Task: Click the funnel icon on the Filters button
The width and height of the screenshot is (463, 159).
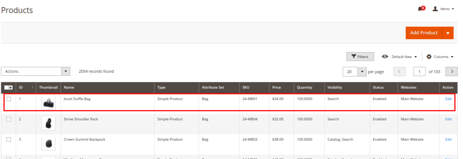Action: pyautogui.click(x=354, y=56)
